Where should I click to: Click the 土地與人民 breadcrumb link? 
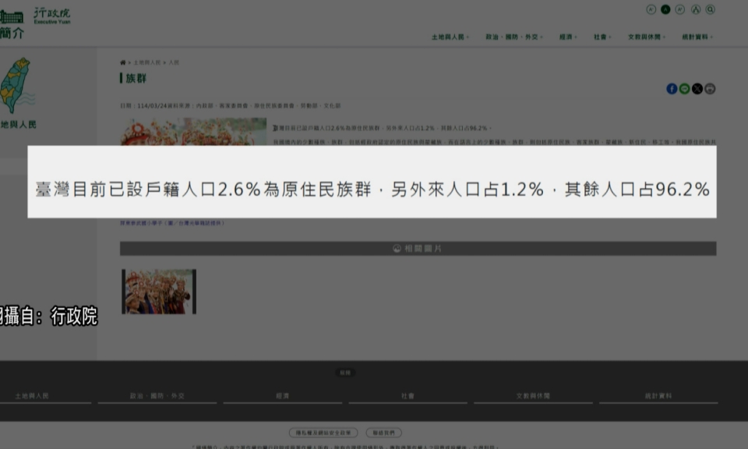(x=146, y=62)
